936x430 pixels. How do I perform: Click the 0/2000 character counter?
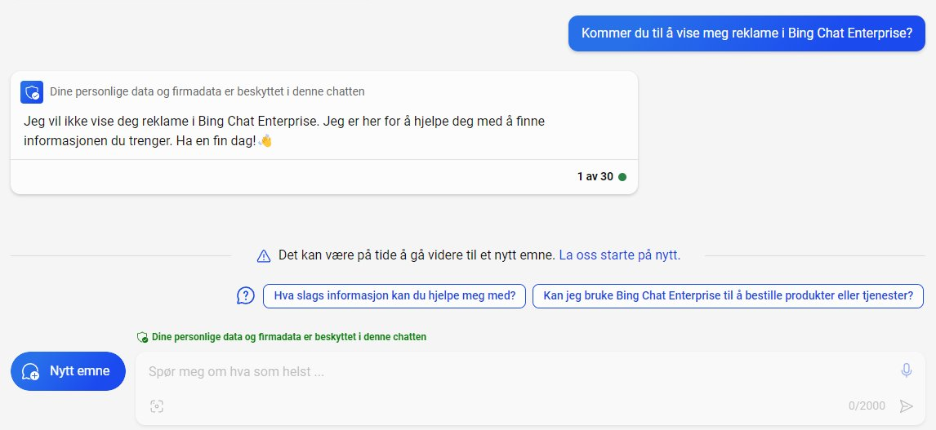click(x=867, y=406)
